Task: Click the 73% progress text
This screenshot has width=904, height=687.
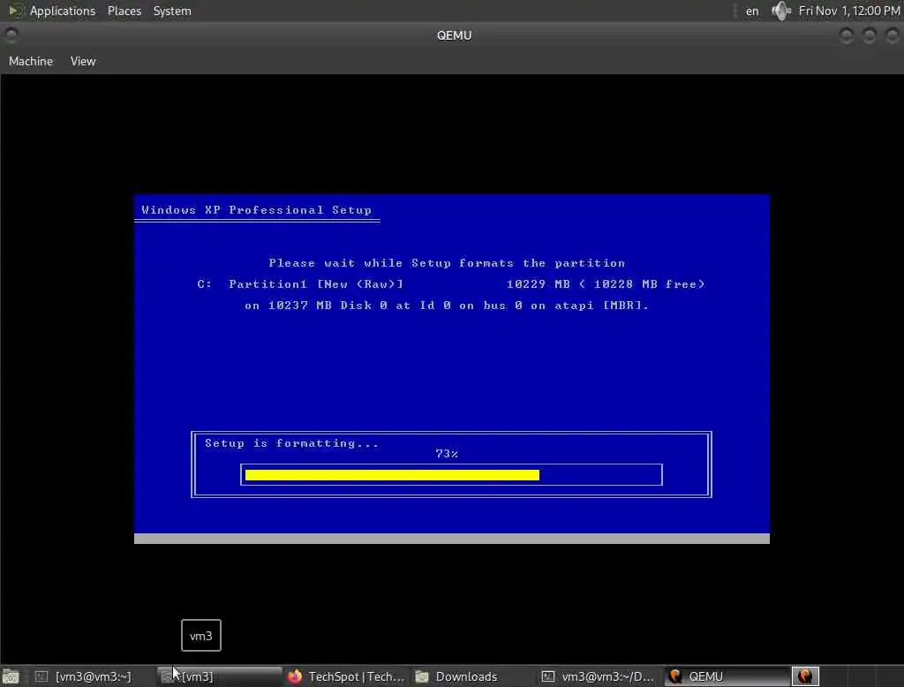Action: click(447, 454)
